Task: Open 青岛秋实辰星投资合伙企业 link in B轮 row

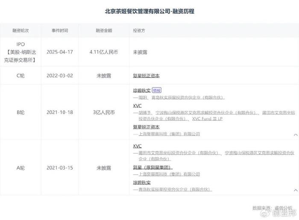Action: [x=188, y=97]
